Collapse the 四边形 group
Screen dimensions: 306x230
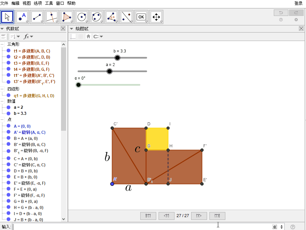tap(2, 89)
